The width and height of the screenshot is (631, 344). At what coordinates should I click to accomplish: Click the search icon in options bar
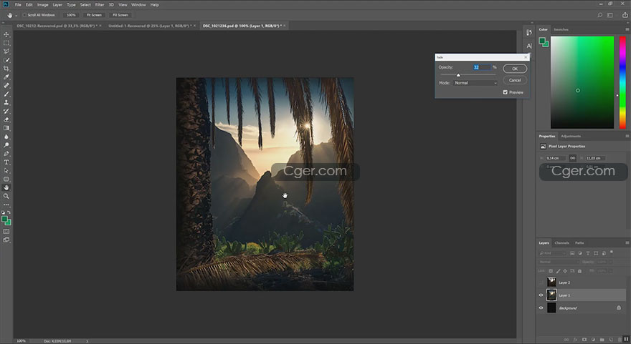pos(599,15)
